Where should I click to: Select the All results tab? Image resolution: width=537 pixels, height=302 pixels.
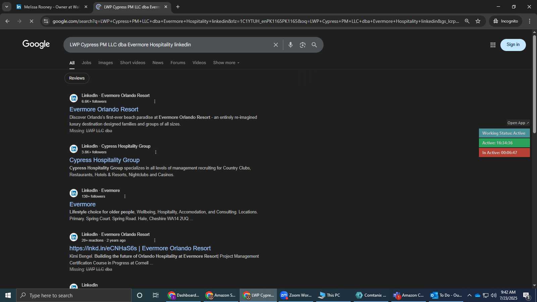pyautogui.click(x=72, y=63)
